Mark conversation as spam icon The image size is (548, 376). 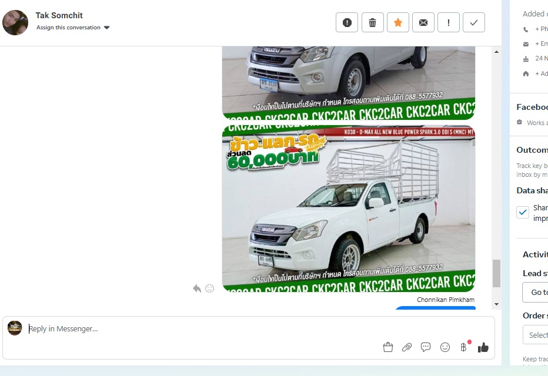pyautogui.click(x=347, y=22)
